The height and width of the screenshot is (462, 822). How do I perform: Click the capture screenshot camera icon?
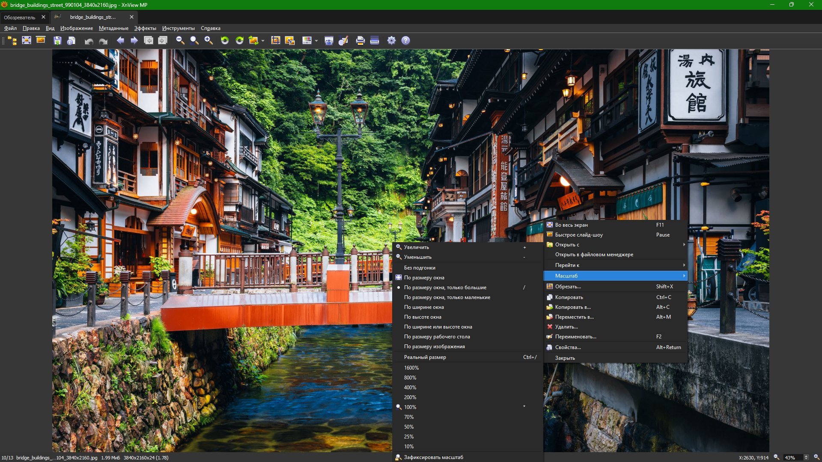[x=329, y=40]
